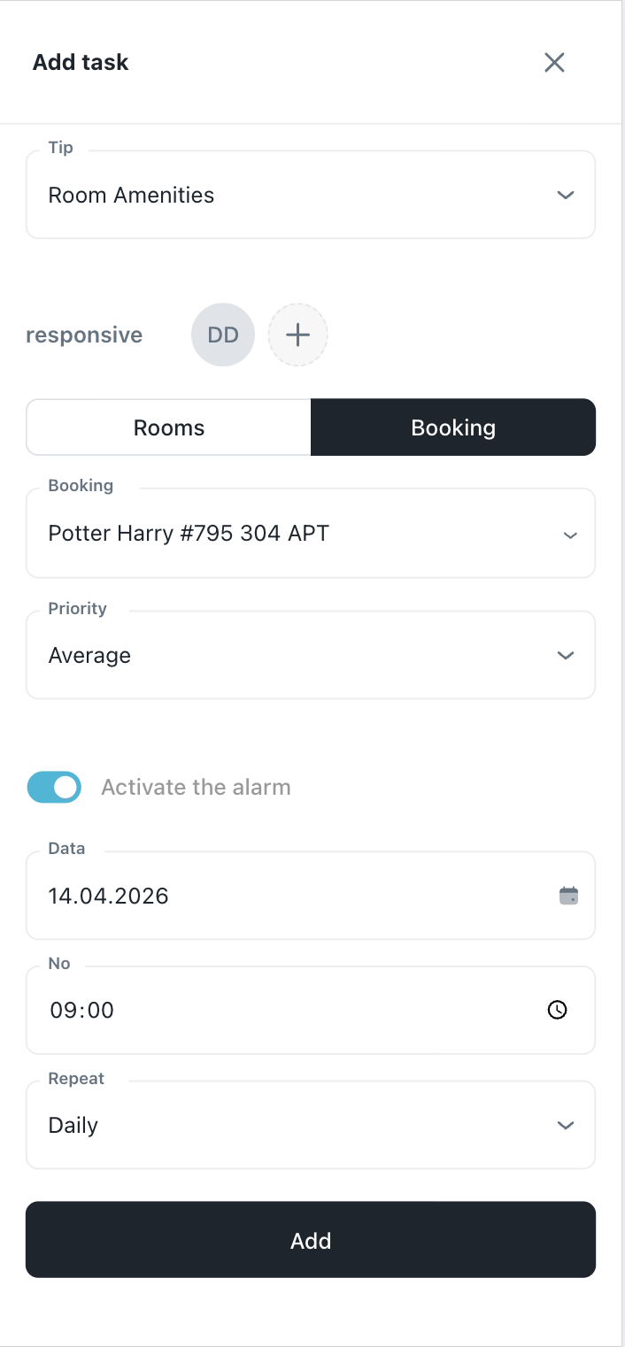Toggle the Activate the alarm switch
625x1347 pixels.
coord(54,787)
